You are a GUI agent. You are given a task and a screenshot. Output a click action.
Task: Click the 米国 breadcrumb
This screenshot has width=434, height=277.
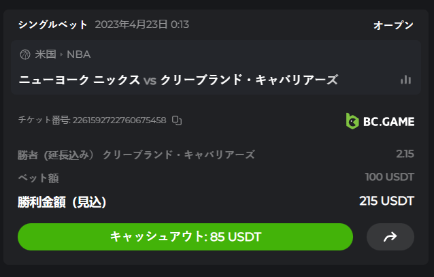(46, 54)
